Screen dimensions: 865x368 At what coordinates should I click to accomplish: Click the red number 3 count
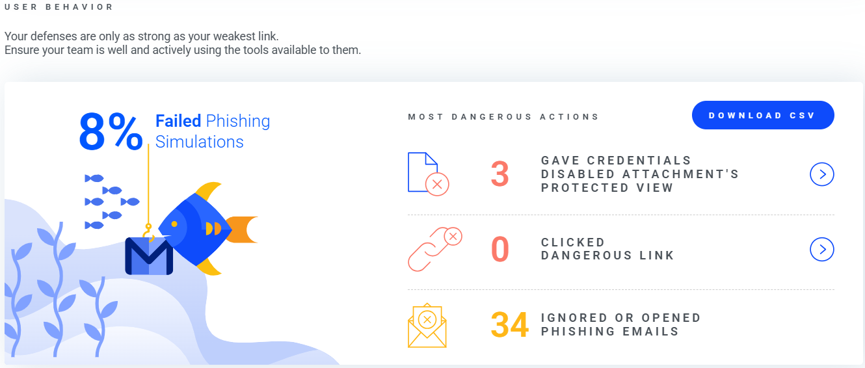(x=499, y=174)
